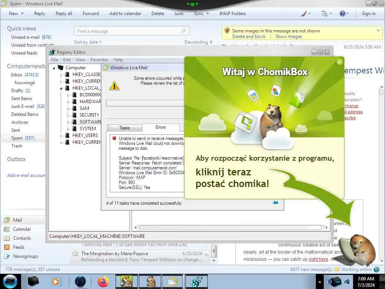Open the Windows Start orb

coord(10,281)
